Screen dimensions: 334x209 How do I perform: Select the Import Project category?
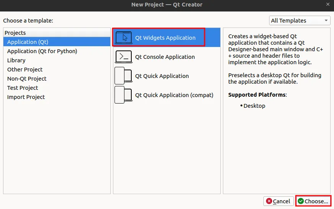tap(57, 97)
